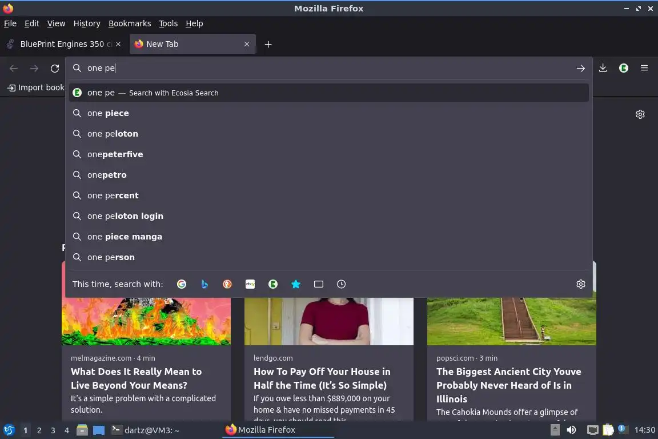
Task: Switch to workspace 3 in the taskbar
Action: click(53, 430)
